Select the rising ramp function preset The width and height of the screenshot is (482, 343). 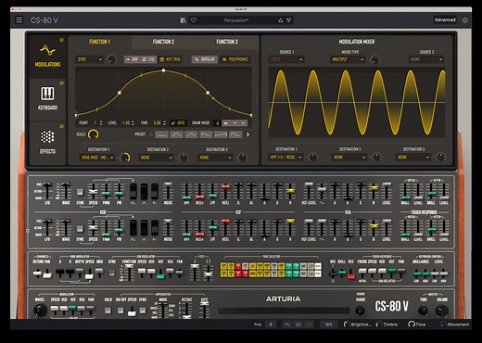pos(221,134)
